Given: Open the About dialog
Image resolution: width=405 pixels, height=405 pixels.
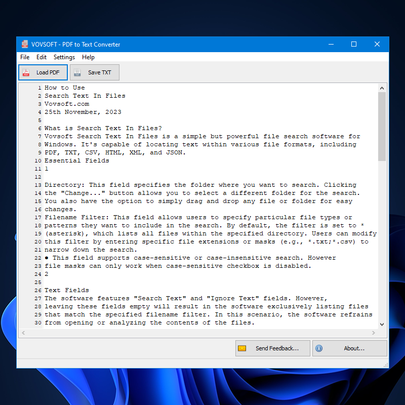Looking at the screenshot, I should 349,348.
